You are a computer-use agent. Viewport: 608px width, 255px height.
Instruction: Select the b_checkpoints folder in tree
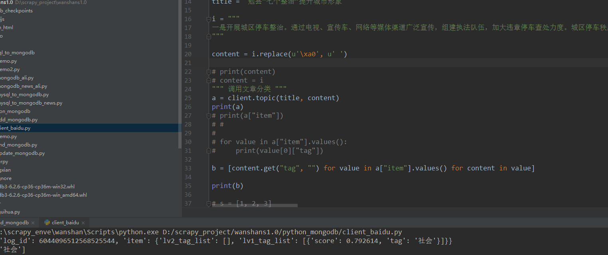(x=16, y=11)
